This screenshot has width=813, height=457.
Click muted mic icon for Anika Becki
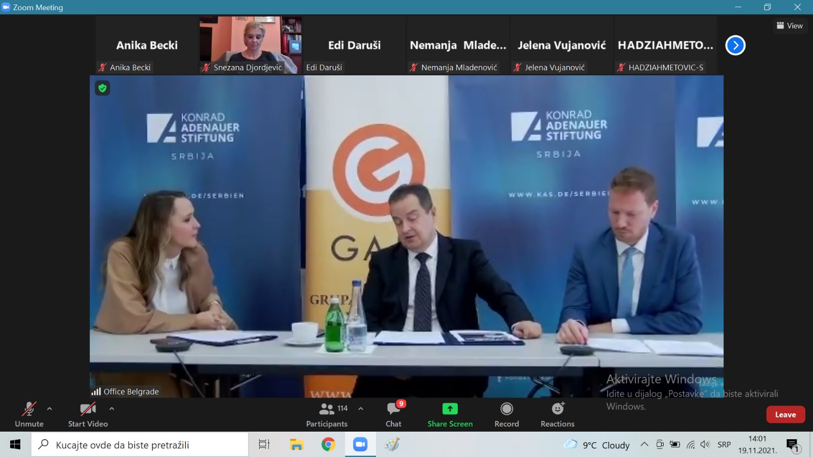pos(103,67)
